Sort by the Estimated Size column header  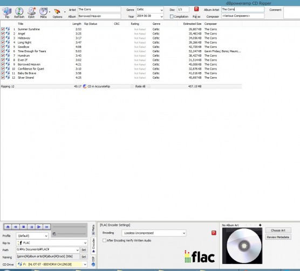pos(192,24)
